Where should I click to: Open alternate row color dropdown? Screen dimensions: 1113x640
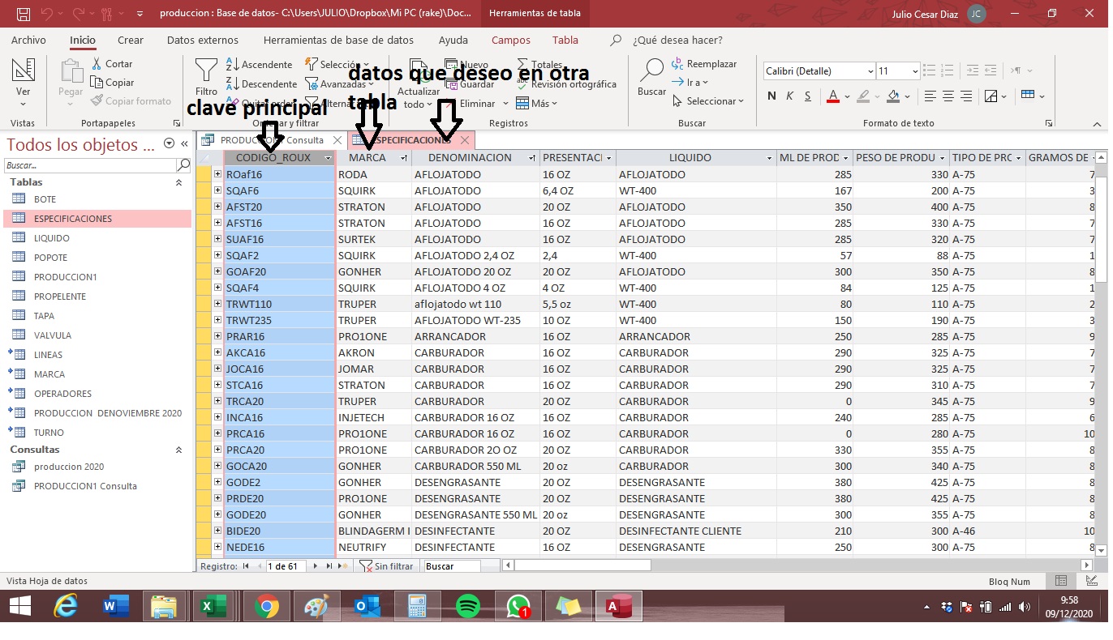(1042, 96)
